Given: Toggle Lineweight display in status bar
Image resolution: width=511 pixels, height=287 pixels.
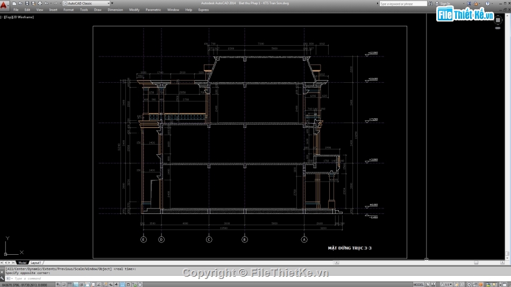Looking at the screenshot, I should 116,285.
